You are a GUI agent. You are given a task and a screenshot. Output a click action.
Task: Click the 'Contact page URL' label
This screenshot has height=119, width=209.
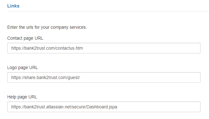coord(25,38)
